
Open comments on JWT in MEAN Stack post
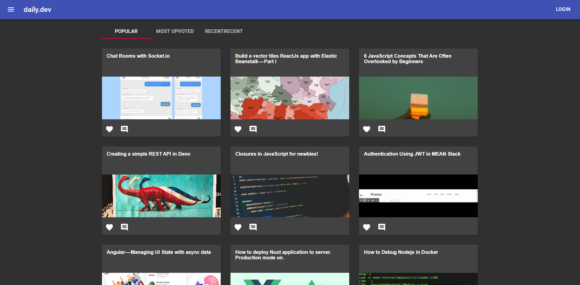point(382,227)
